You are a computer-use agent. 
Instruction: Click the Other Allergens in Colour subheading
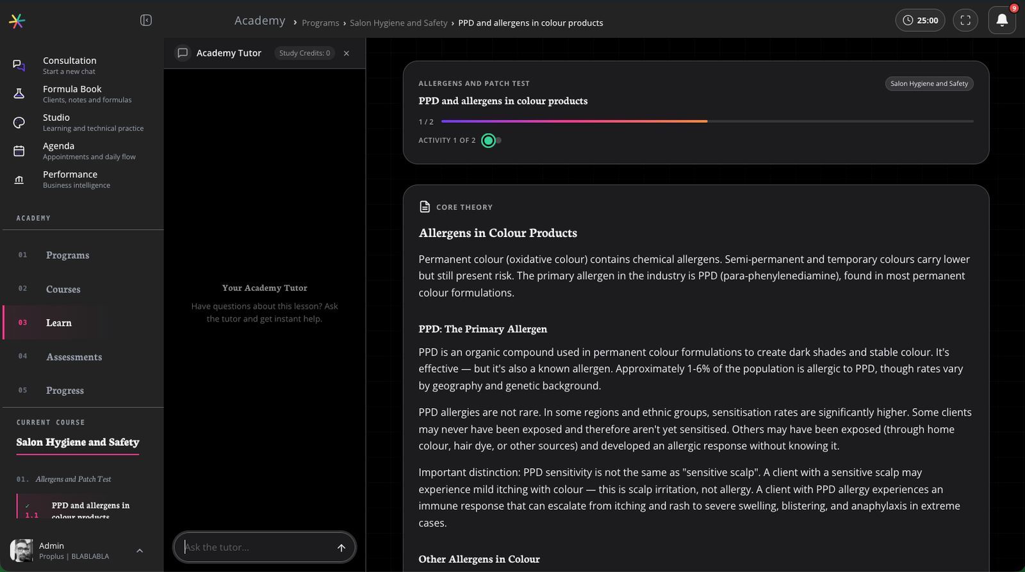coord(479,559)
